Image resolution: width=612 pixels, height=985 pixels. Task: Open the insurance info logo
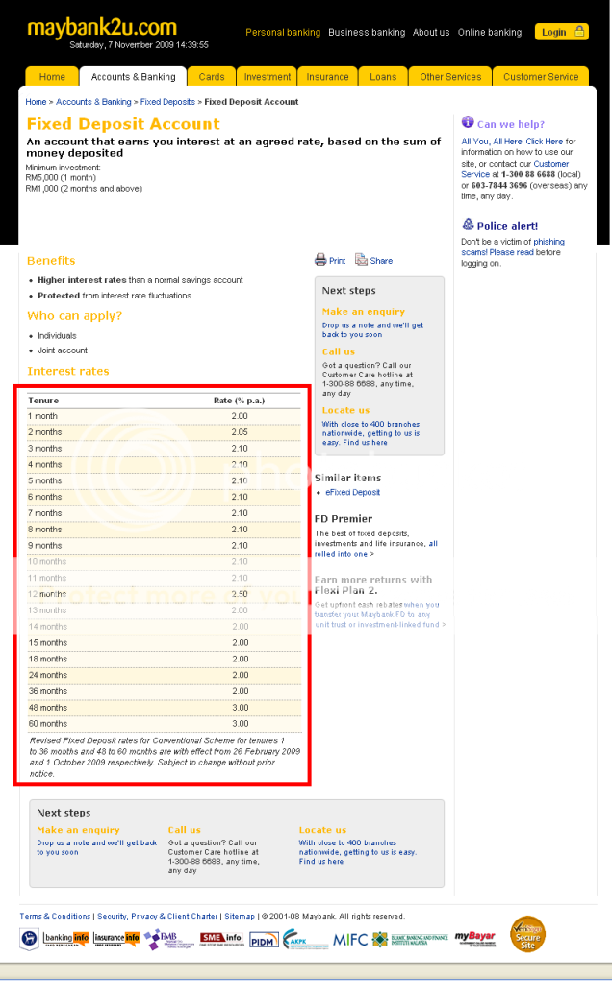click(116, 938)
